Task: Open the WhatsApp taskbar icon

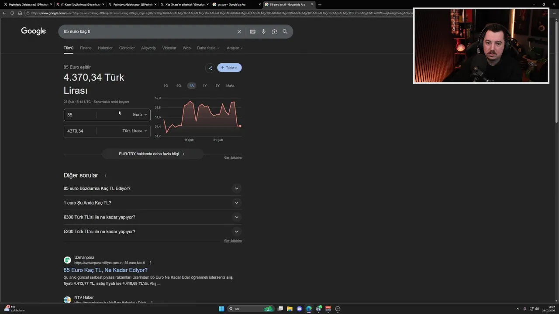Action: click(x=319, y=309)
